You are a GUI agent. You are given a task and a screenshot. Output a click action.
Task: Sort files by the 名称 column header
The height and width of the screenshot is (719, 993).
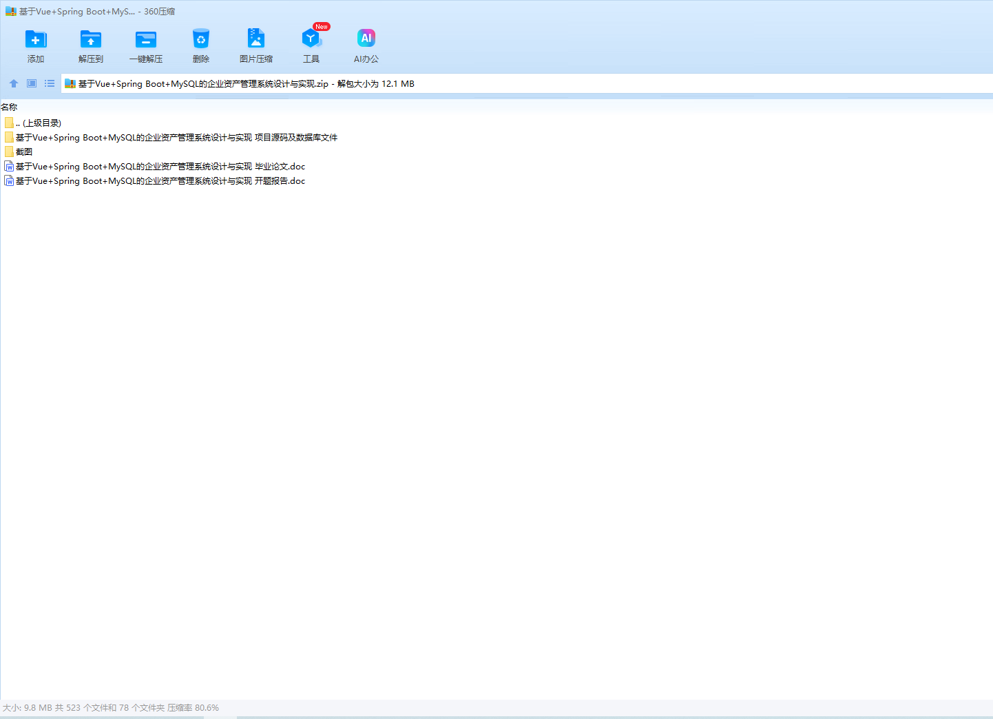[x=10, y=107]
